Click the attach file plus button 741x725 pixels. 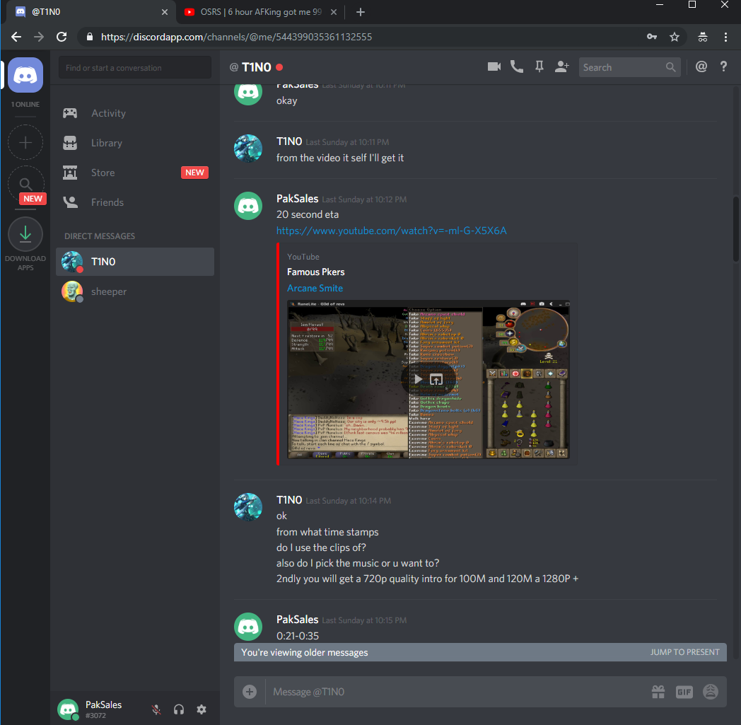coord(250,692)
